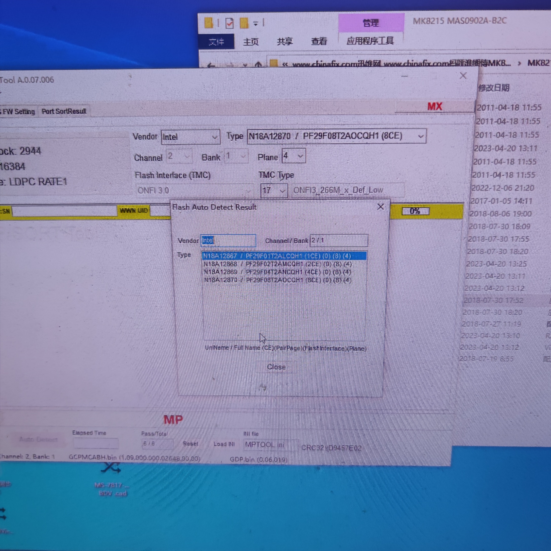
Task: Click the Load INI button
Action: (224, 444)
